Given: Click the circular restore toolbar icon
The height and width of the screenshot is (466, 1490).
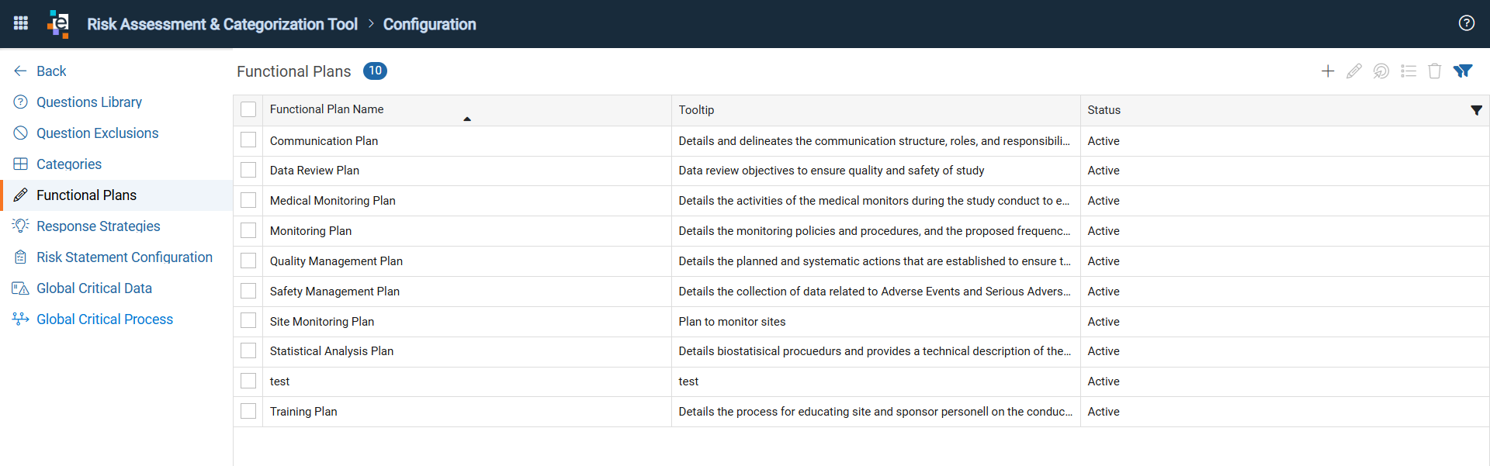Looking at the screenshot, I should (x=1381, y=71).
